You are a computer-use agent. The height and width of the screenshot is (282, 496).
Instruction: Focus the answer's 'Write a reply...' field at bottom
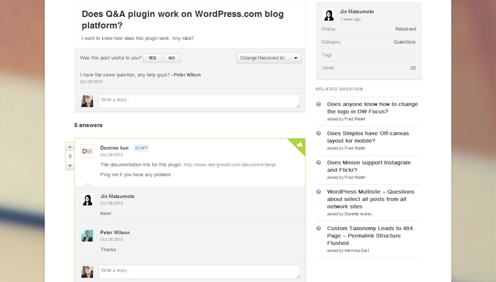tap(199, 271)
